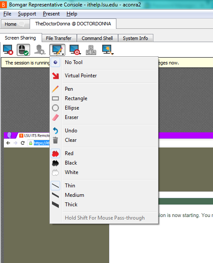The height and width of the screenshot is (263, 213).
Task: Click the Bomgar logo in title bar
Action: coord(3,5)
